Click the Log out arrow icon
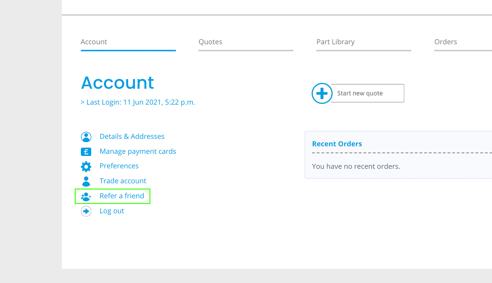Screen dimensions: 492x283 tap(86, 211)
